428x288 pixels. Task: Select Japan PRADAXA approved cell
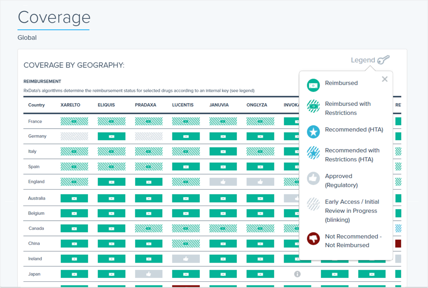[x=149, y=274]
